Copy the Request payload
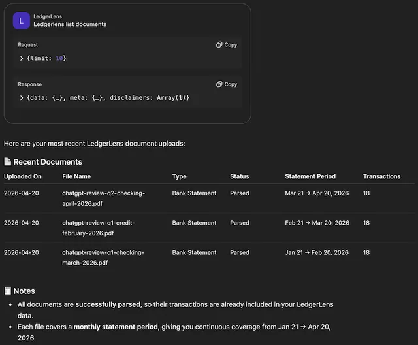Image resolution: width=418 pixels, height=345 pixels. pyautogui.click(x=227, y=45)
